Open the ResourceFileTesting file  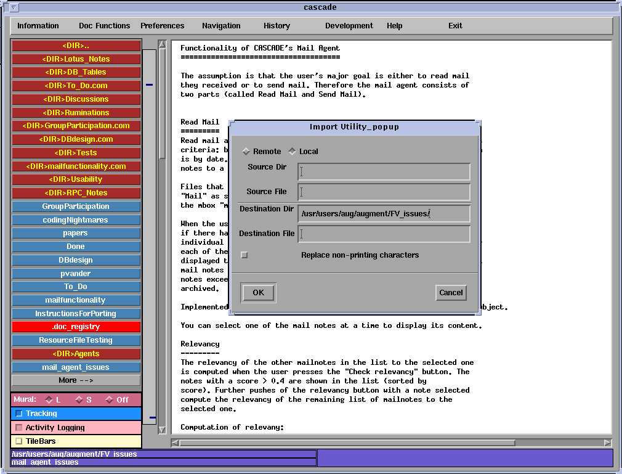tap(76, 340)
